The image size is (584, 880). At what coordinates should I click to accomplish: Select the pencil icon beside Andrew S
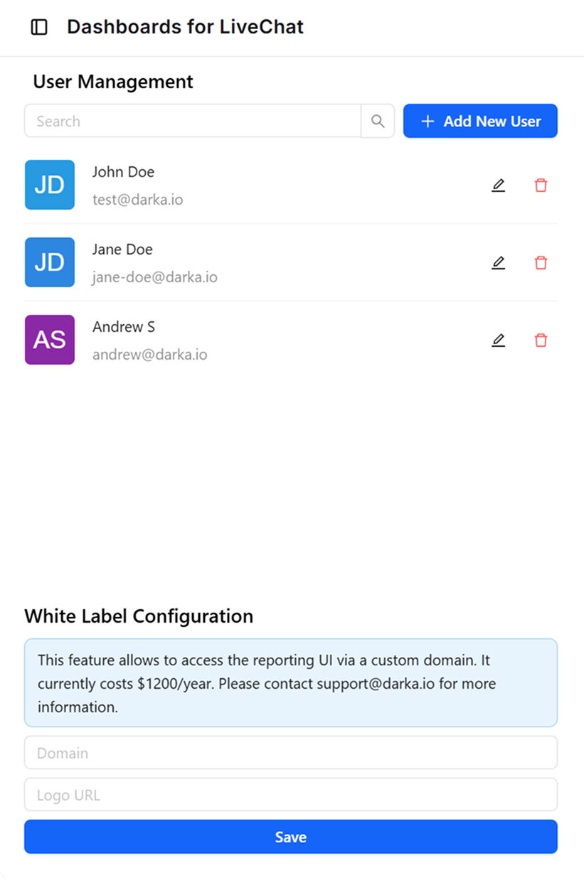tap(498, 340)
